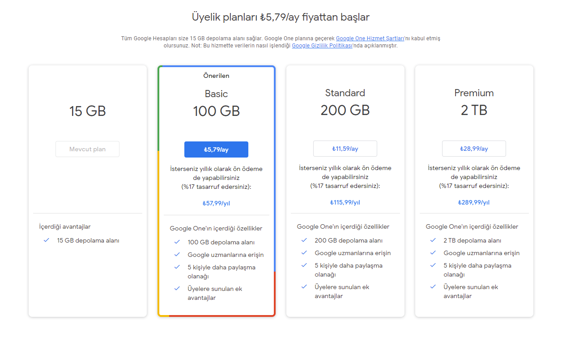Screen dimensions: 562x337
Task: Click the ₺5,79/ay Basic plan button
Action: (x=216, y=149)
